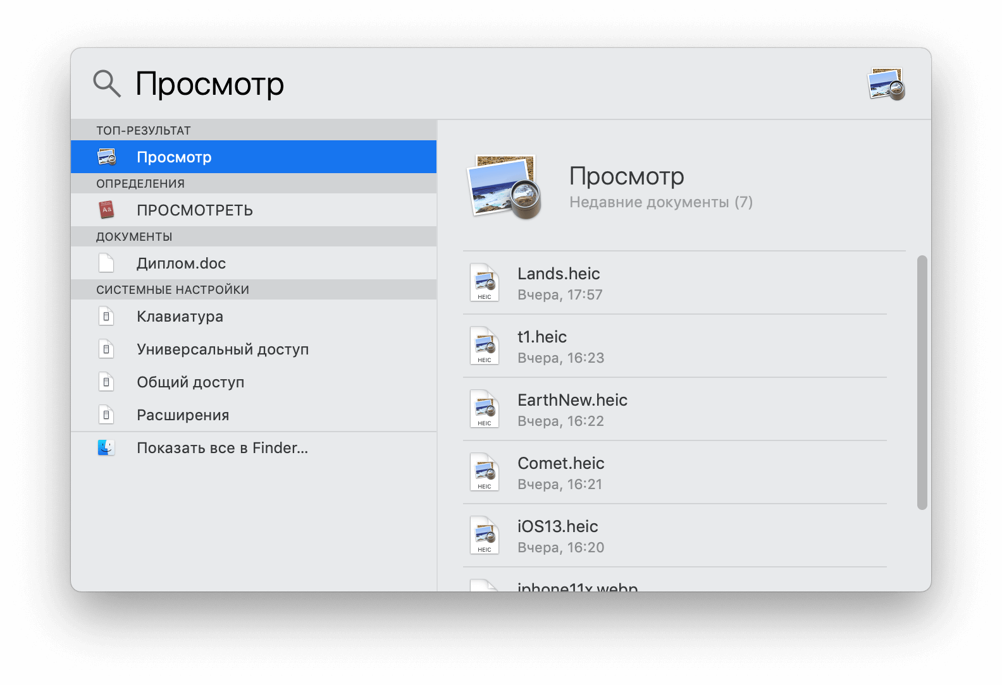Click the HEIC file icon for Comet.heic

[x=485, y=472]
